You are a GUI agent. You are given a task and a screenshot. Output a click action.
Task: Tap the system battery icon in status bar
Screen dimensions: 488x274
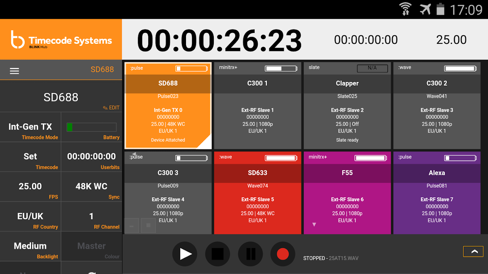440,9
